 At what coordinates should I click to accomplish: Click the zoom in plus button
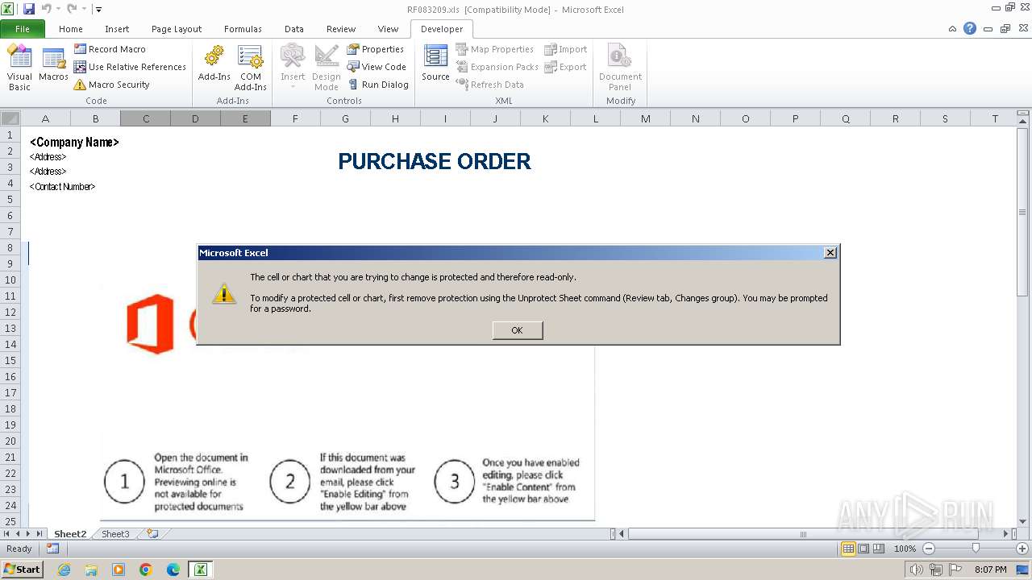1022,549
